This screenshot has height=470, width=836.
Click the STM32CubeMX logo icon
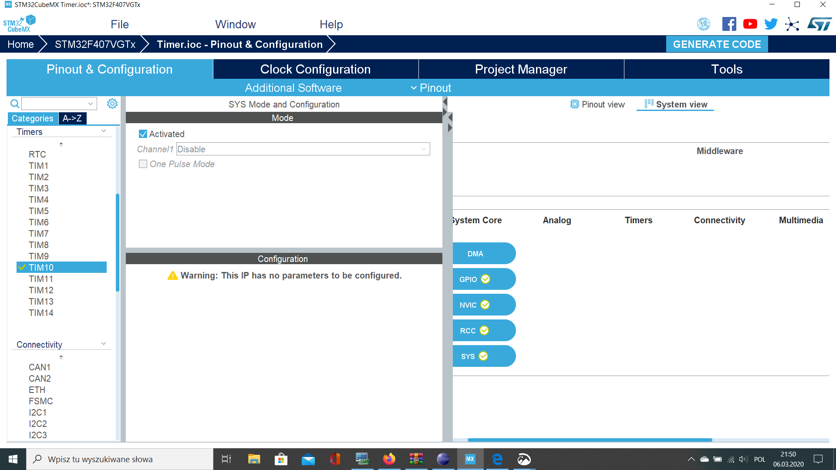[x=19, y=24]
